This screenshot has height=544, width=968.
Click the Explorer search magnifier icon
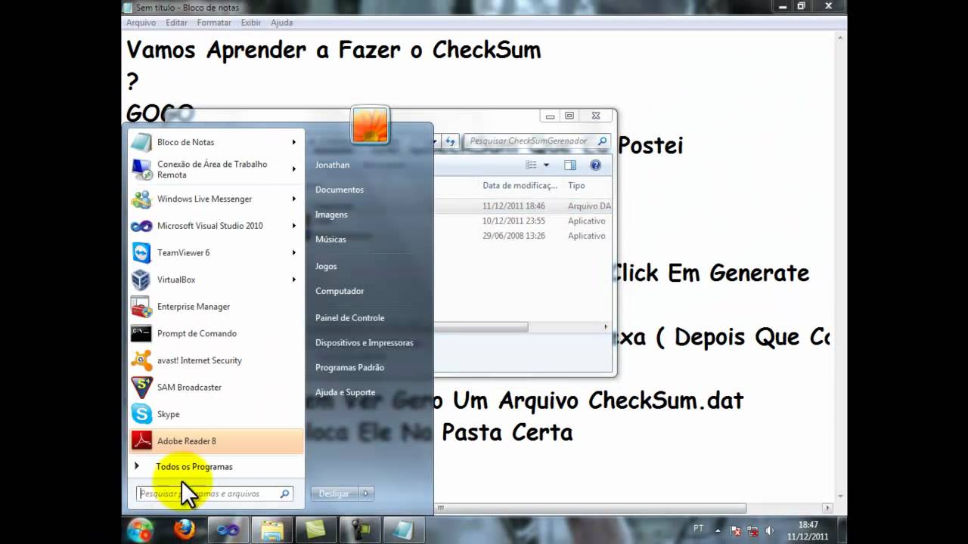click(x=602, y=141)
